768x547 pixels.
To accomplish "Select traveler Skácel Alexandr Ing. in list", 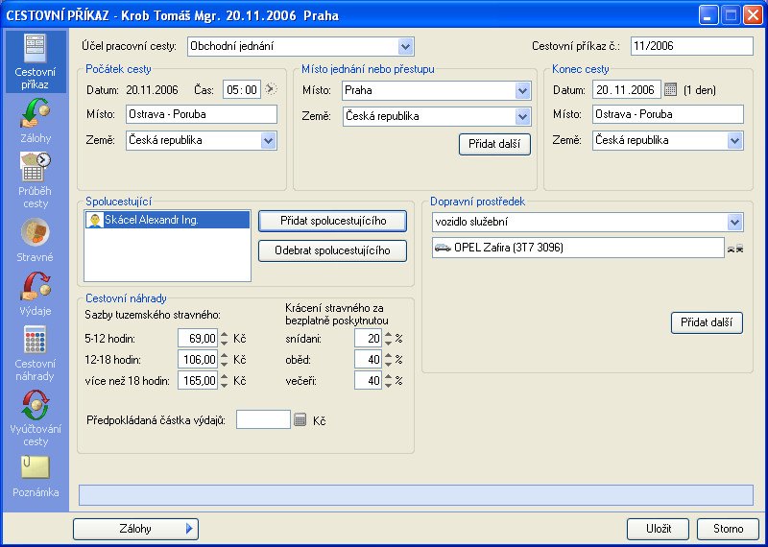I will pos(167,221).
